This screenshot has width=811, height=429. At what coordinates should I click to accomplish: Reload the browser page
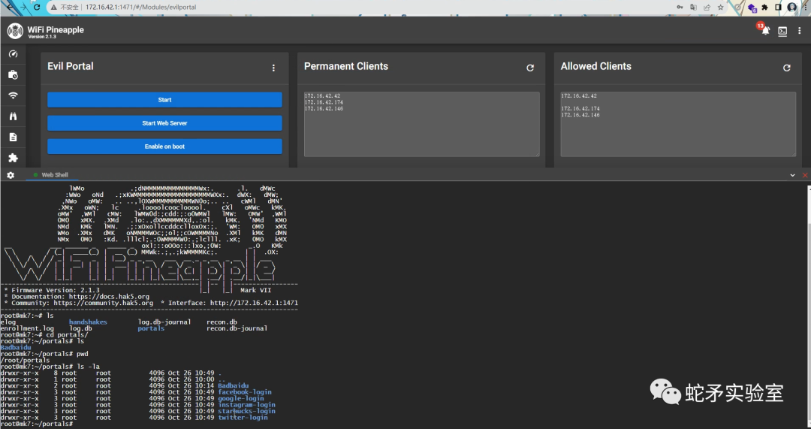click(37, 8)
